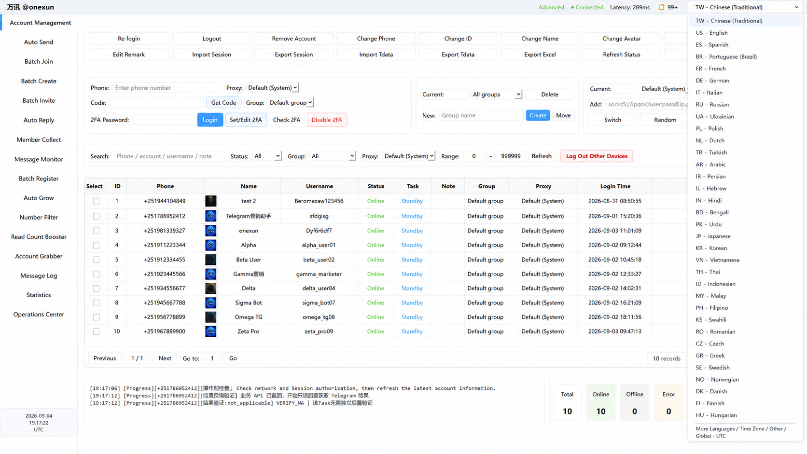Click the avatar beside onexun name
The height and width of the screenshot is (454, 807).
coord(210,231)
